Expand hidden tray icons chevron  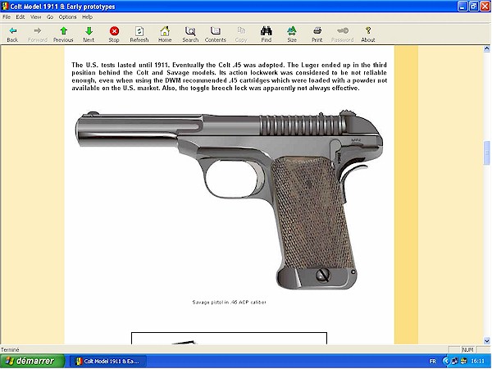tap(445, 361)
